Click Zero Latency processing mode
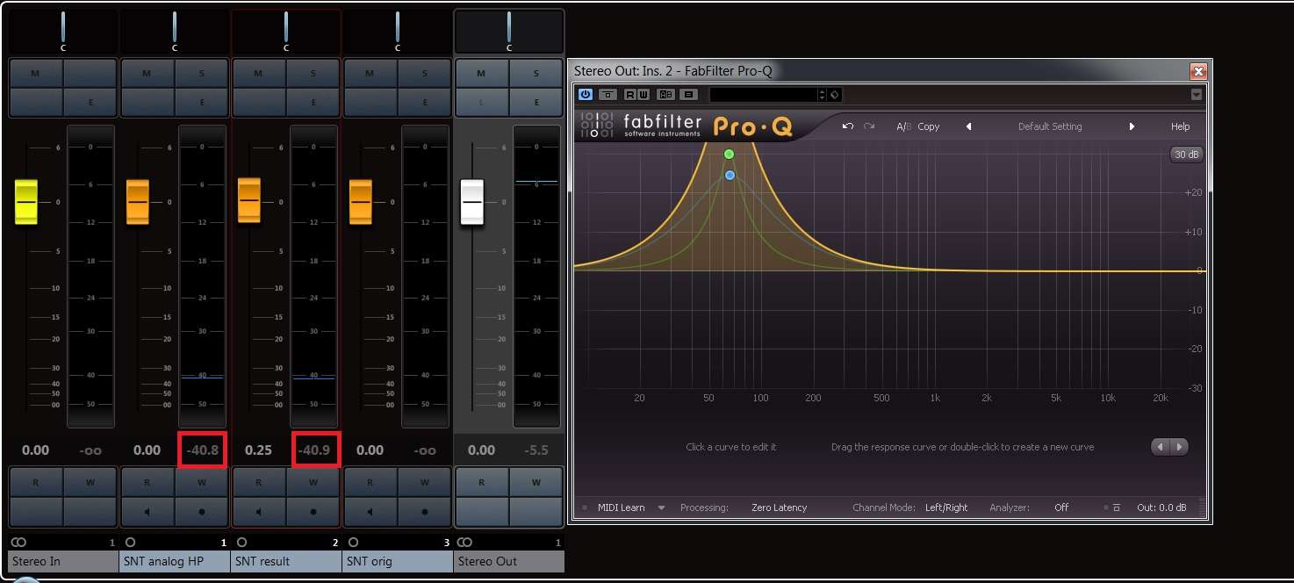Screen dimensions: 1294x583 (x=779, y=507)
